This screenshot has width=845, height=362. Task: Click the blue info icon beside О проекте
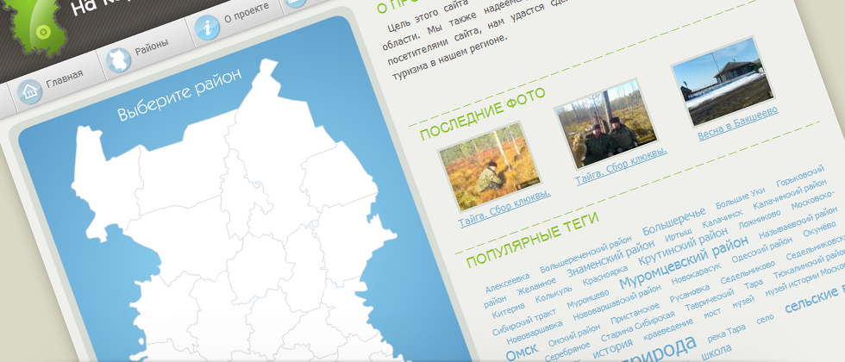pos(208,28)
